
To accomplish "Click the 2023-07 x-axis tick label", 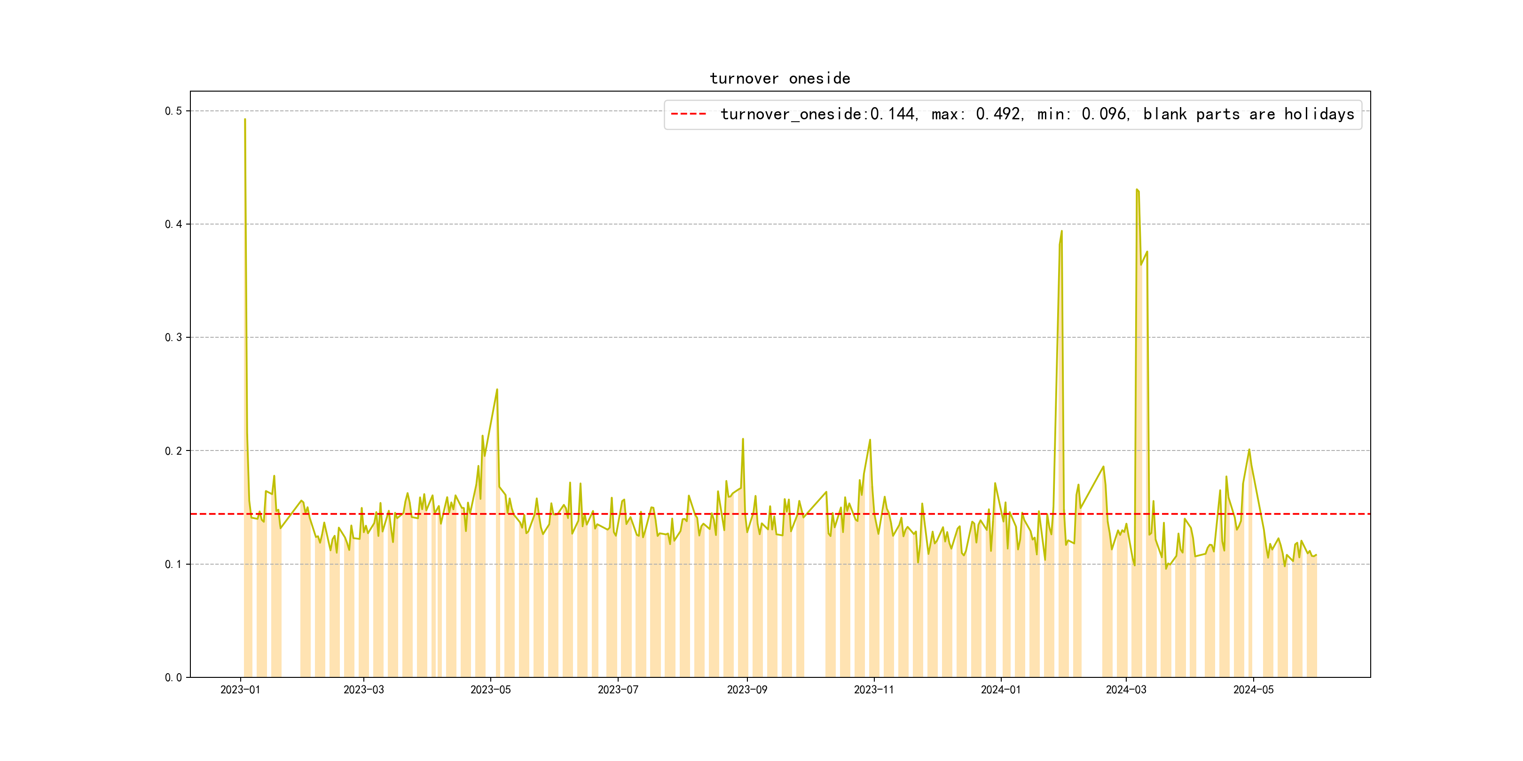I will pyautogui.click(x=618, y=690).
